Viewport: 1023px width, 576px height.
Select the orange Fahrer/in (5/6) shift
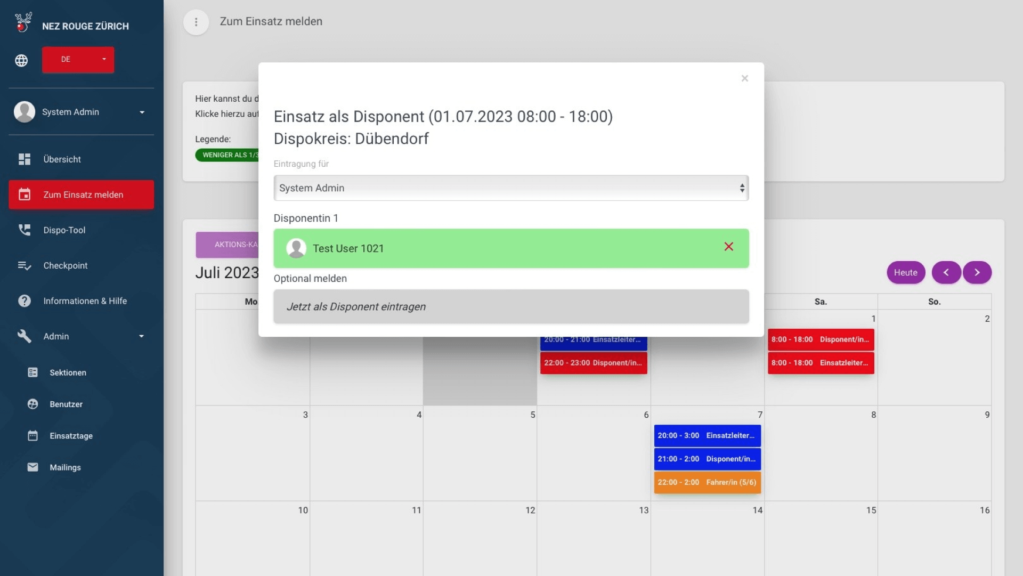pyautogui.click(x=707, y=482)
